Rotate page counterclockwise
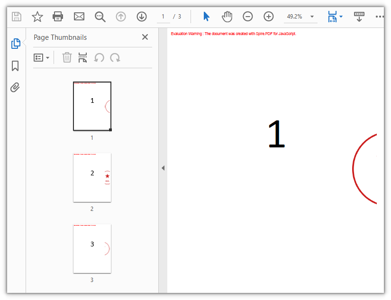The height and width of the screenshot is (300, 391). (x=99, y=58)
